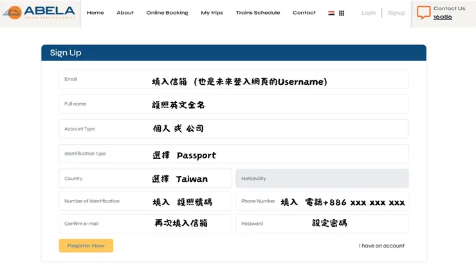Open Online Booking from the navigation

coord(167,13)
